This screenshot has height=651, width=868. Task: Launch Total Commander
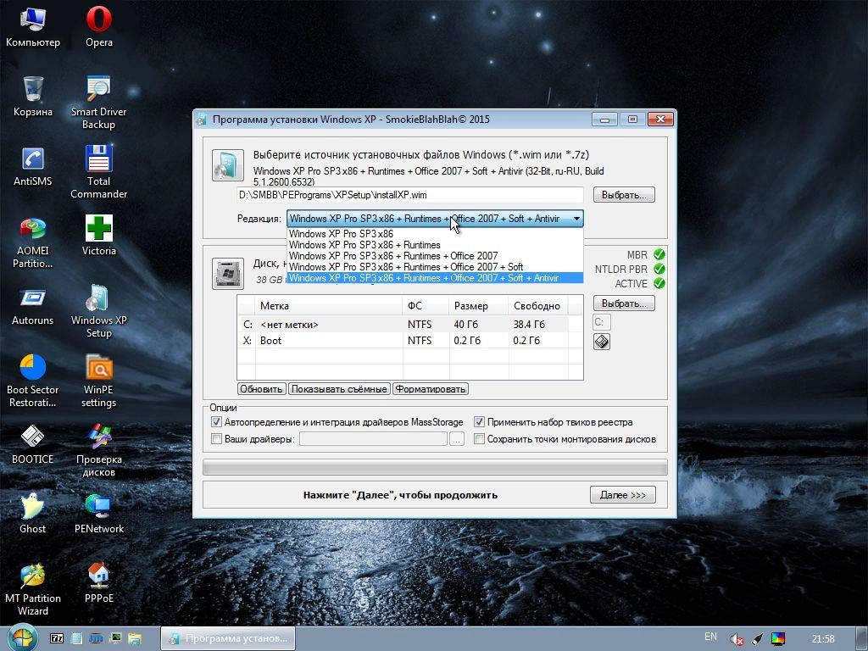point(98,172)
